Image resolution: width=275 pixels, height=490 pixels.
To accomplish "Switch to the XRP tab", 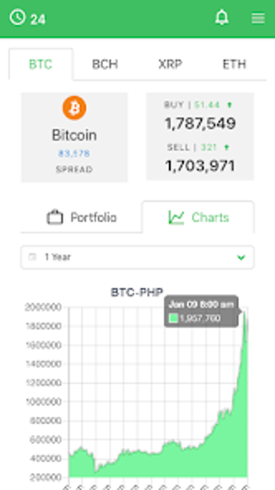I will (170, 64).
